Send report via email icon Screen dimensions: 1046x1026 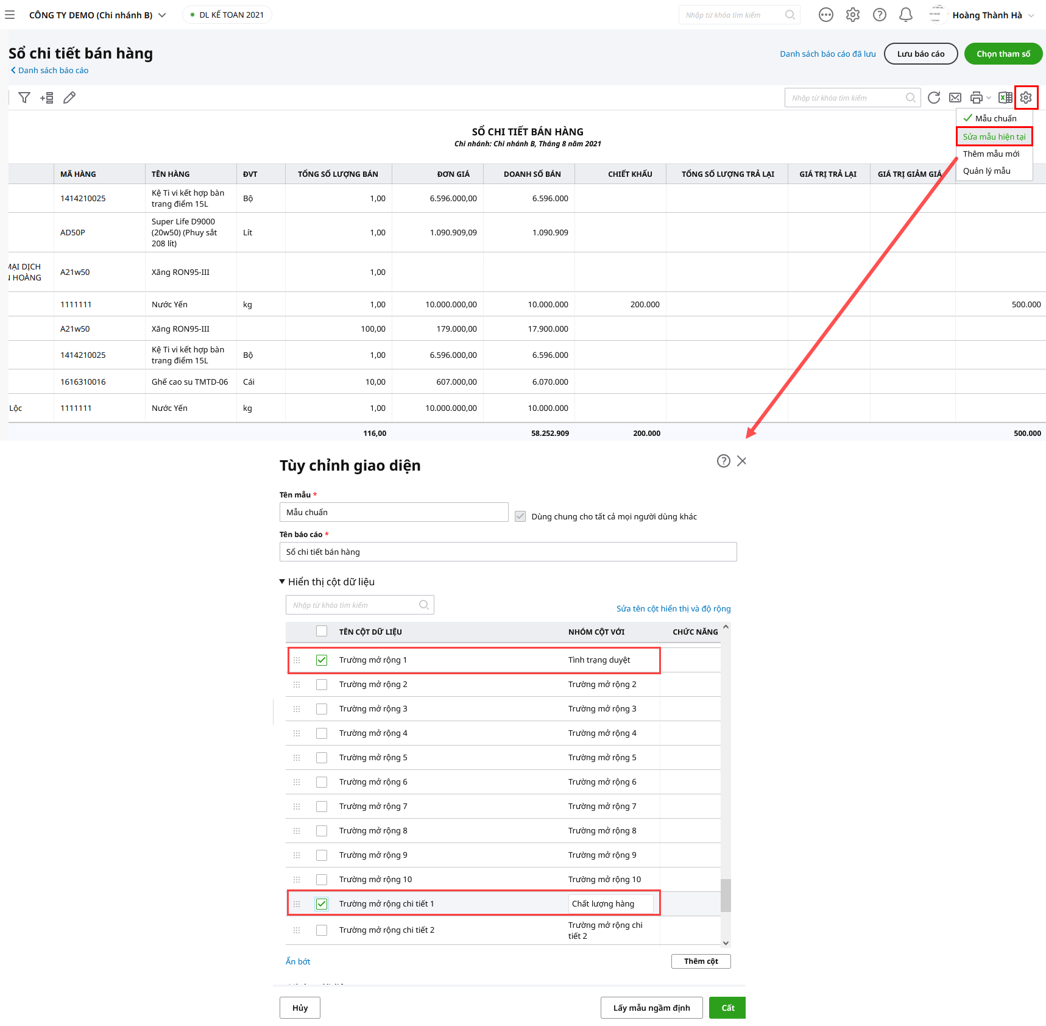point(955,98)
